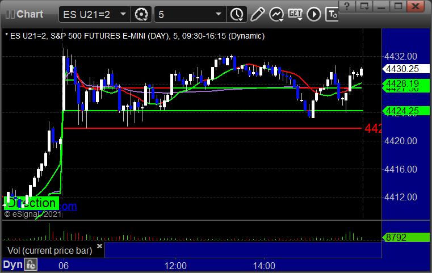The height and width of the screenshot is (273, 432).
Task: Click the 4412.00 price axis label
Action: tap(401, 198)
